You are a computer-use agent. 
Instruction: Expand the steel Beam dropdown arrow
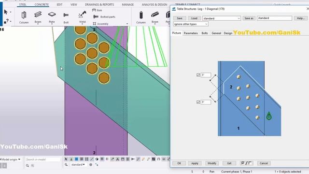tap(38, 24)
